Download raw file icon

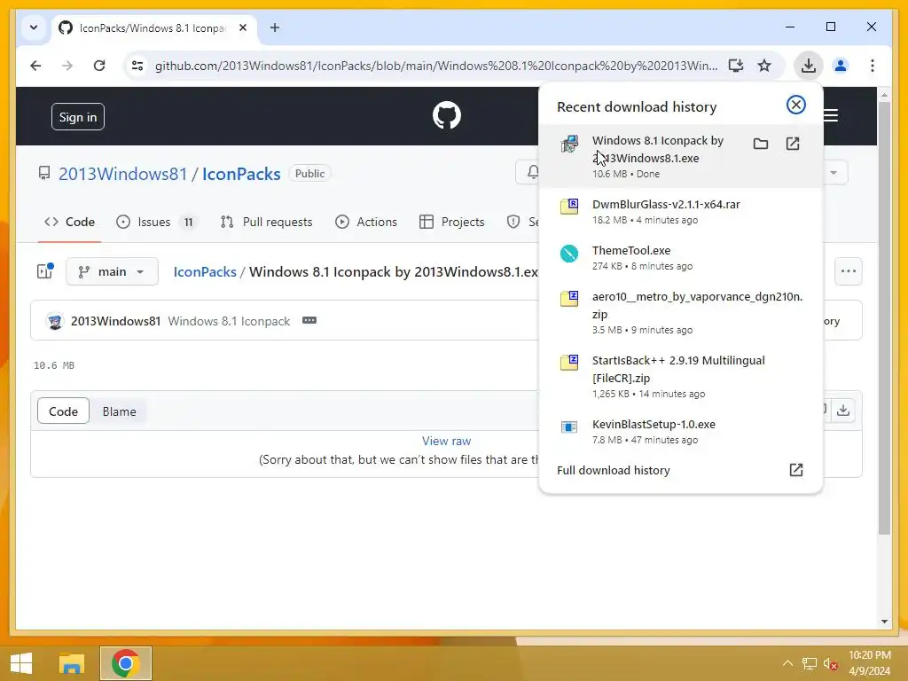pos(843,411)
